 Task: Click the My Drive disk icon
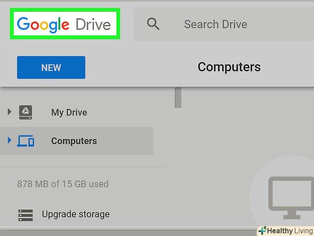click(x=25, y=113)
